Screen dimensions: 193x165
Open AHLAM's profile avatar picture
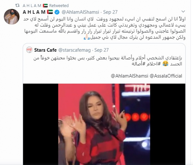(12, 16)
